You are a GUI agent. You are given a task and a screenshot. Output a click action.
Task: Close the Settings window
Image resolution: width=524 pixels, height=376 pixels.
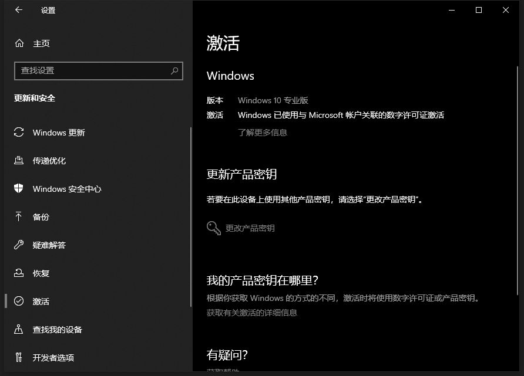coord(506,11)
